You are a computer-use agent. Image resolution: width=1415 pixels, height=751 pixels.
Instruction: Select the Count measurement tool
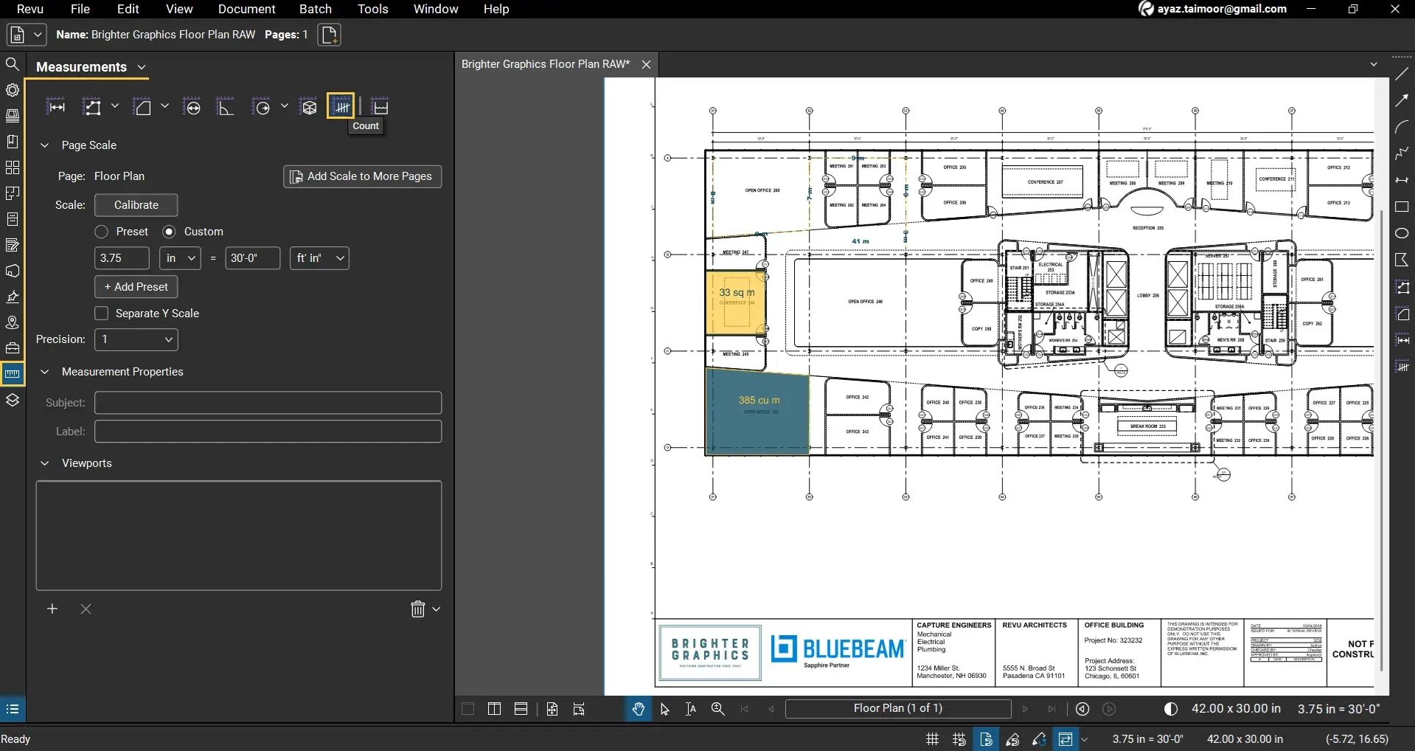(x=341, y=105)
